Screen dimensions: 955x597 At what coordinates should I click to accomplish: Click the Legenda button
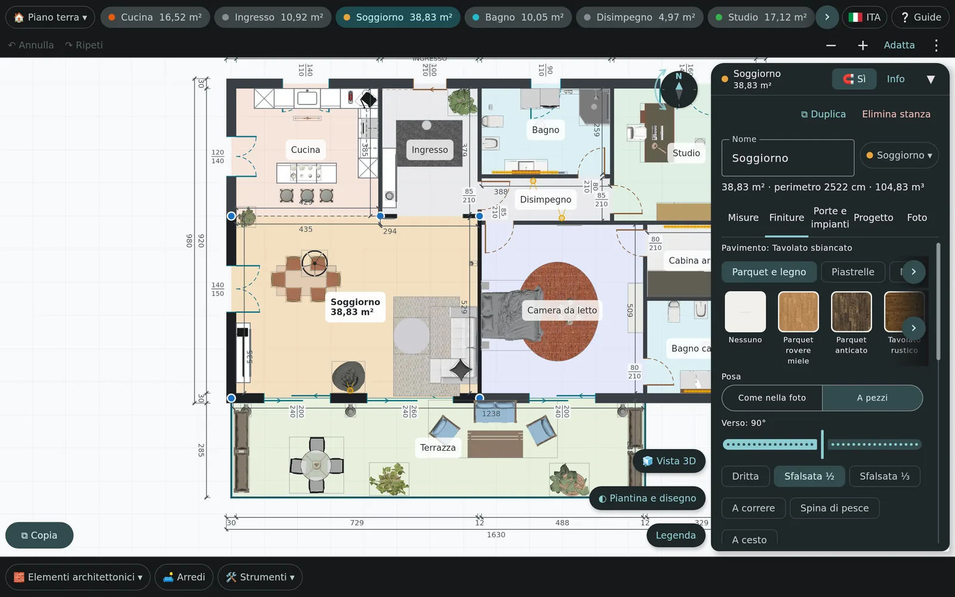pyautogui.click(x=676, y=535)
